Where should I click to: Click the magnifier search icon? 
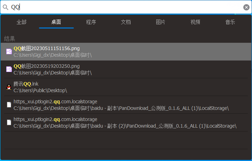pyautogui.click(x=6, y=7)
